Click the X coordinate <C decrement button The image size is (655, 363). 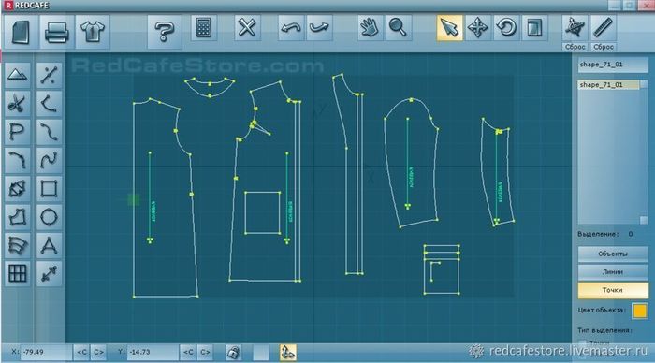pyautogui.click(x=82, y=352)
